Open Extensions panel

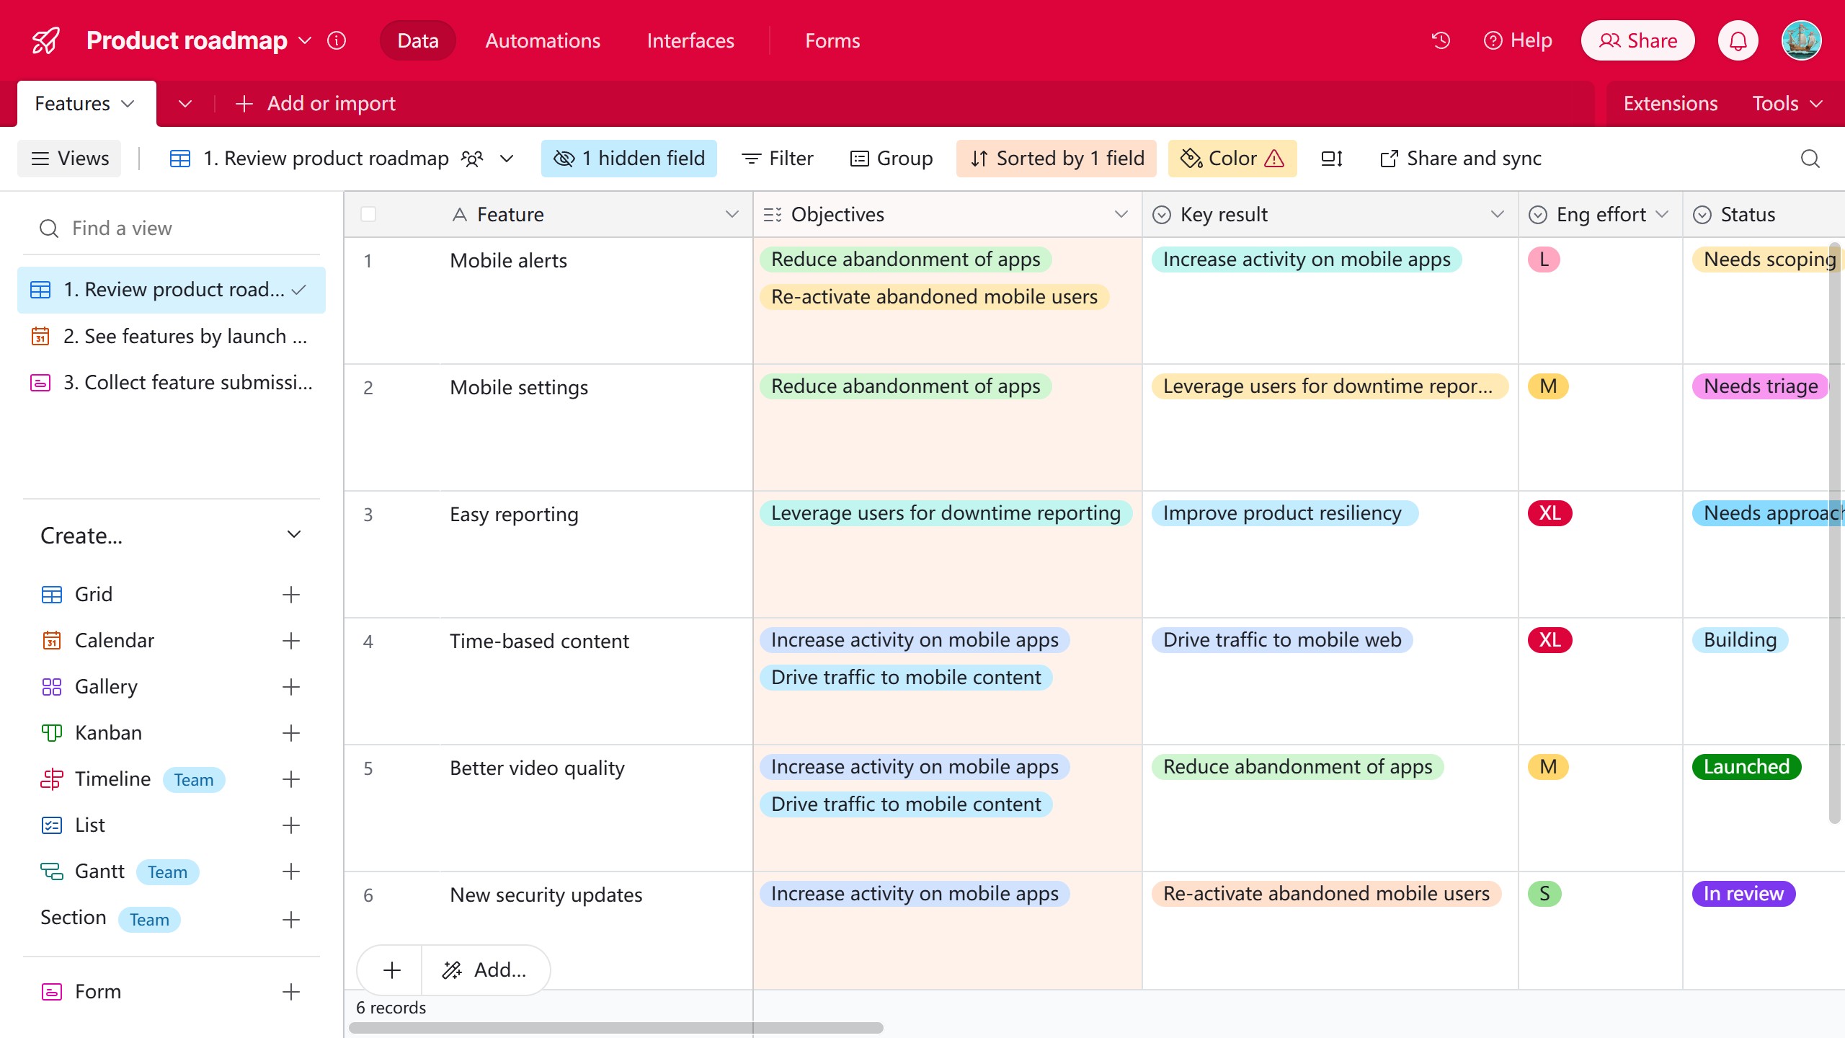[x=1671, y=104]
